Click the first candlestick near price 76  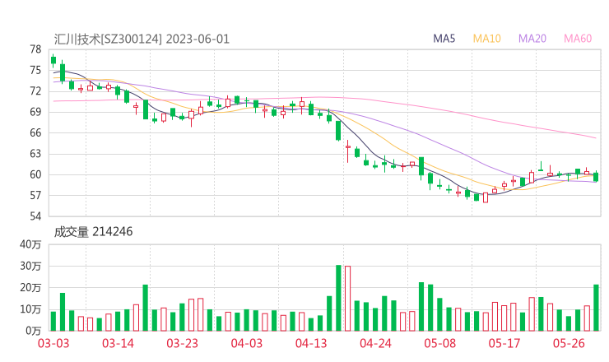(x=53, y=60)
